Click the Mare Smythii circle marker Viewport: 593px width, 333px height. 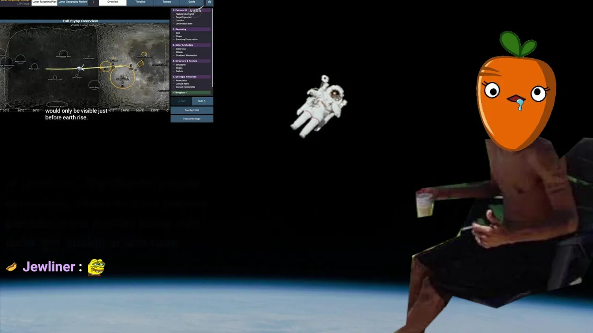[x=34, y=67]
